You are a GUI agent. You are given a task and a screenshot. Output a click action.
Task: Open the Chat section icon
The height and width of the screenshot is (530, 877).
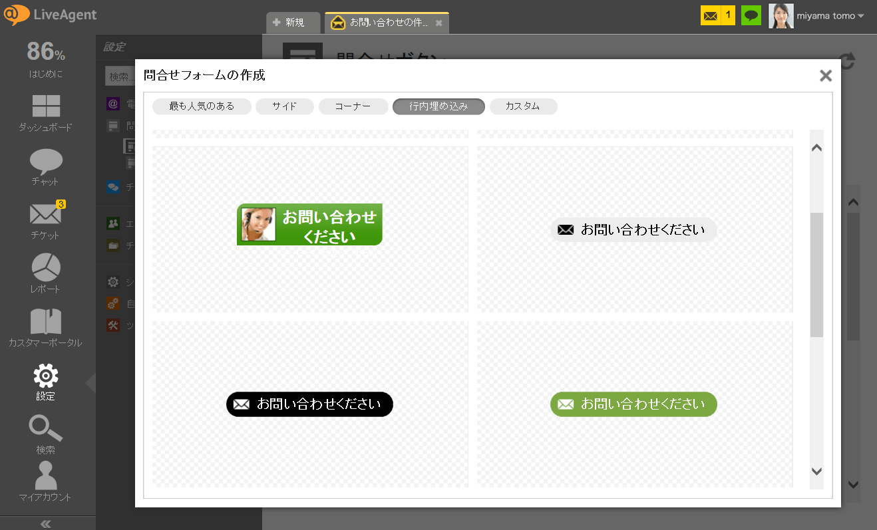click(46, 161)
